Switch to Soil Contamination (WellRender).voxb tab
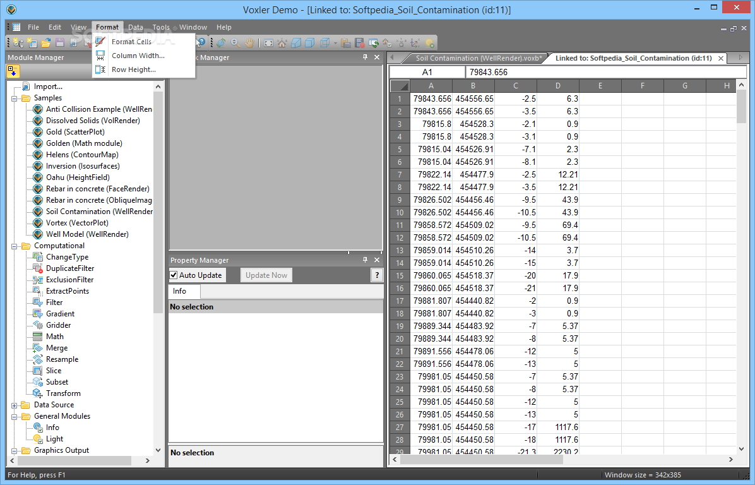Viewport: 755px width, 485px height. click(479, 58)
